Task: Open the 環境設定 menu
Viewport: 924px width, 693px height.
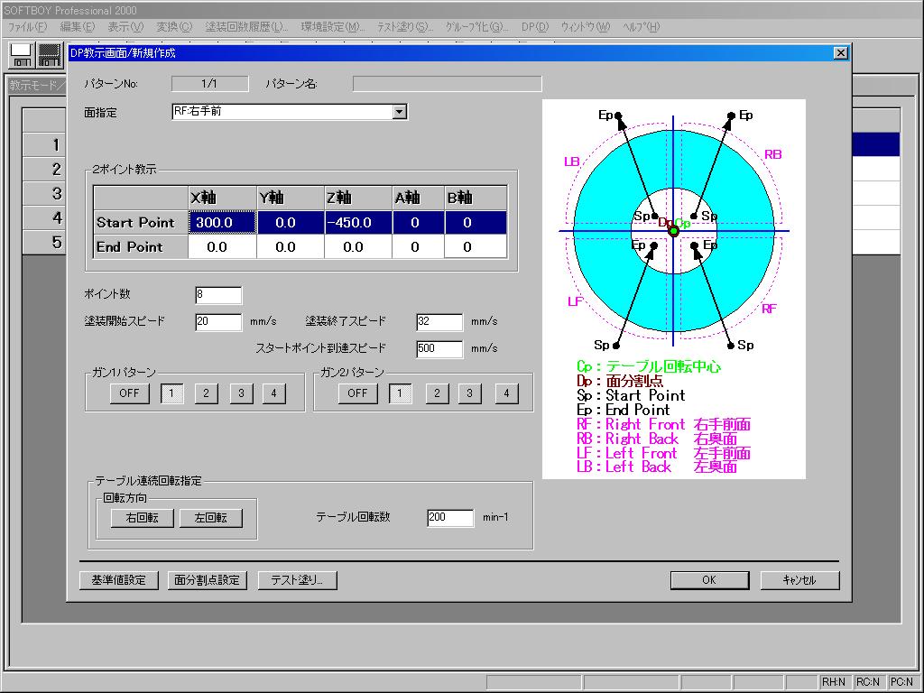Action: pyautogui.click(x=332, y=27)
